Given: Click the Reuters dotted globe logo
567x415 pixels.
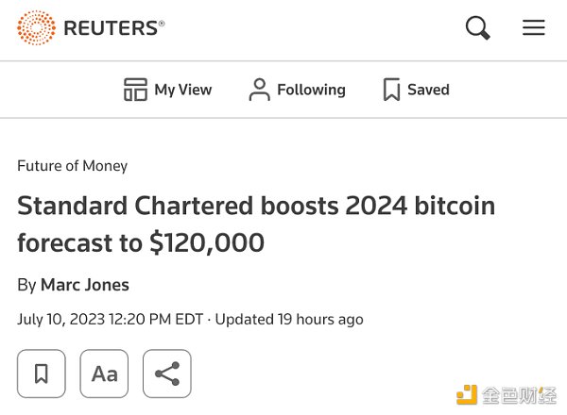Looking at the screenshot, I should click(x=36, y=27).
